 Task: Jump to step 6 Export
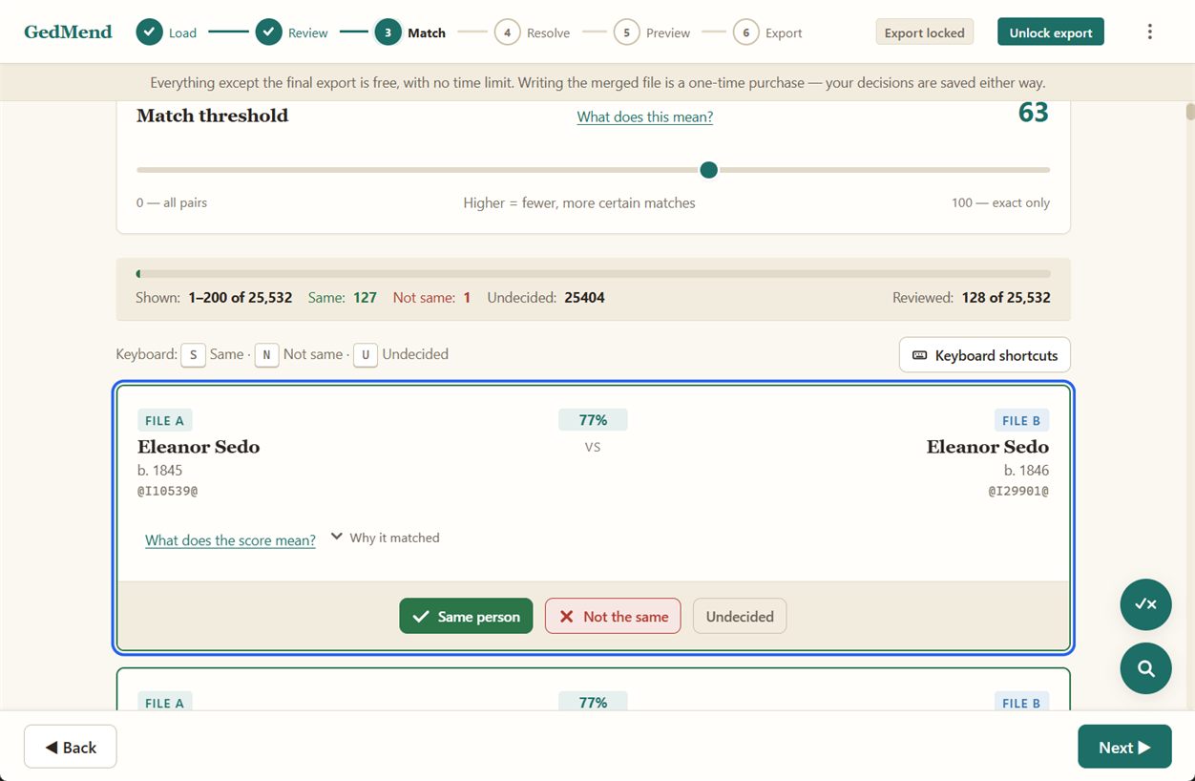(x=768, y=32)
